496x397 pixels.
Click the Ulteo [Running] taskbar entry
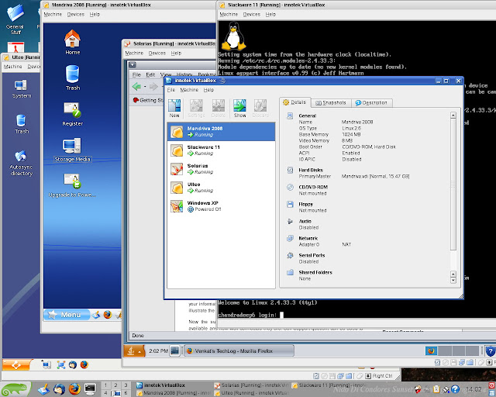(251, 393)
